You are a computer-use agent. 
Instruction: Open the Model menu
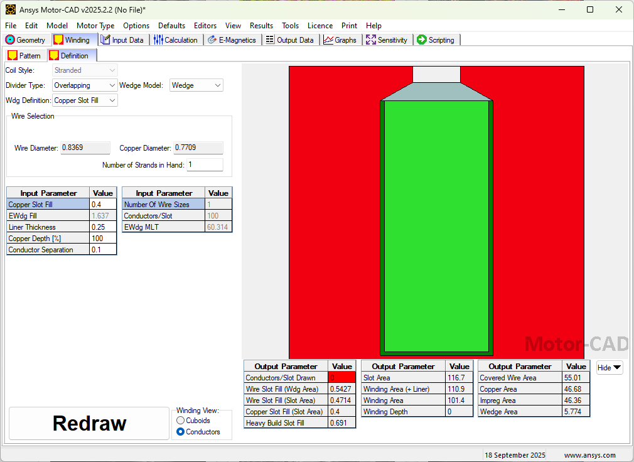pyautogui.click(x=57, y=26)
